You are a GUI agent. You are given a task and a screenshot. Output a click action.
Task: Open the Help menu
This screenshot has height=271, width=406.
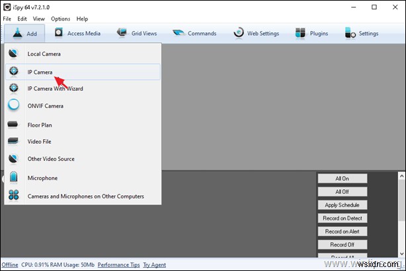click(82, 19)
